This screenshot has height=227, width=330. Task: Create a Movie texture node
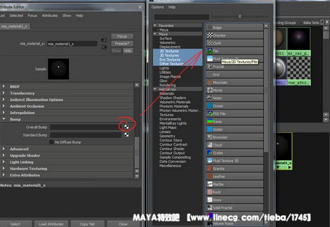(235, 90)
